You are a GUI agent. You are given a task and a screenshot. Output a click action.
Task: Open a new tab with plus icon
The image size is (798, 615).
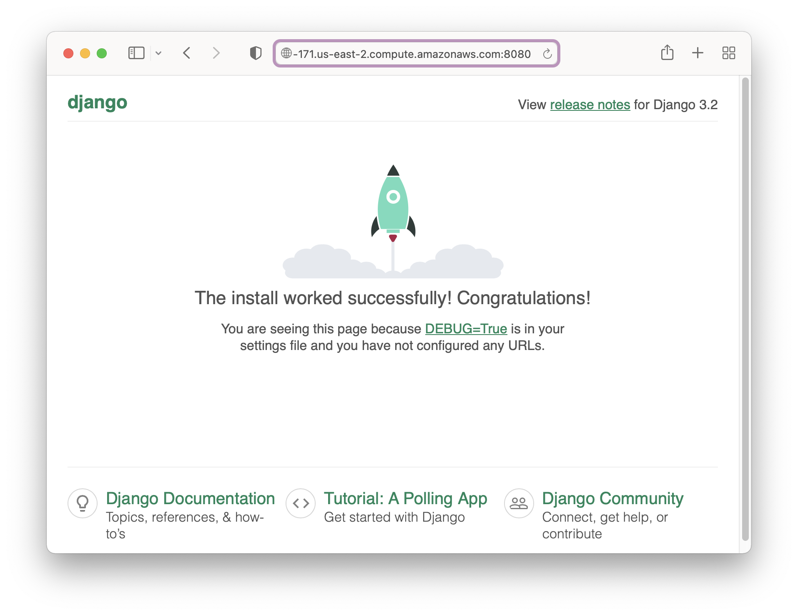tap(698, 53)
